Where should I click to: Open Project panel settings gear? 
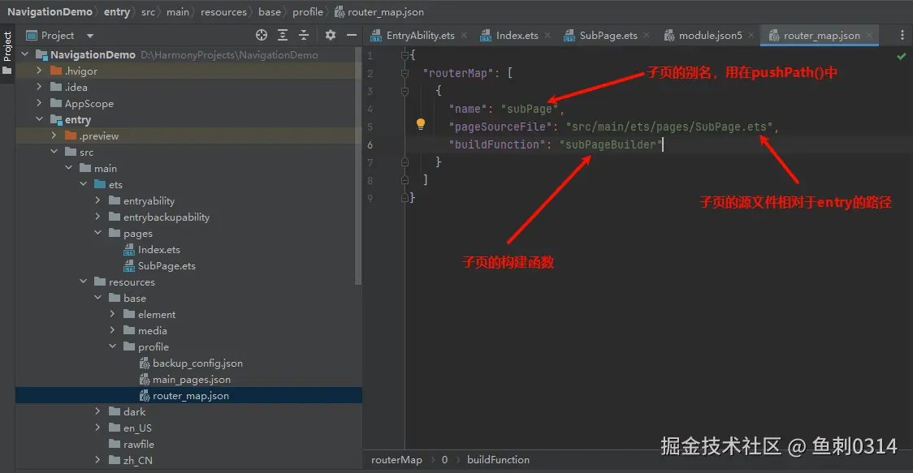(330, 35)
